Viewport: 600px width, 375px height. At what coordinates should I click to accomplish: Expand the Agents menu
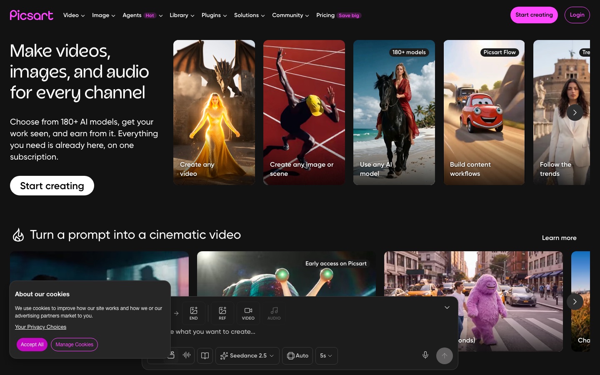pyautogui.click(x=142, y=15)
